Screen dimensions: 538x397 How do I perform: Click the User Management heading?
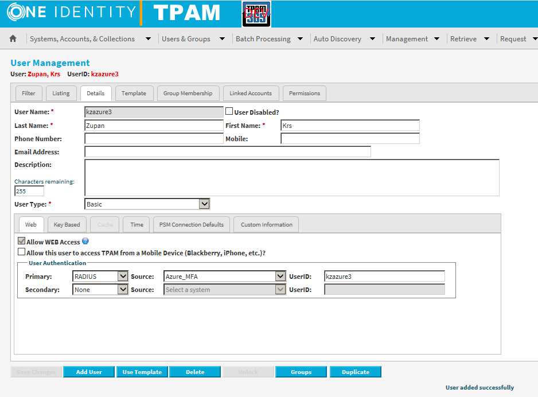point(50,63)
